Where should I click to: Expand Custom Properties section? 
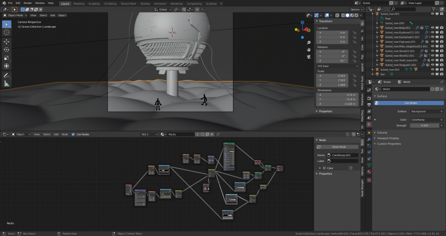tap(389, 144)
